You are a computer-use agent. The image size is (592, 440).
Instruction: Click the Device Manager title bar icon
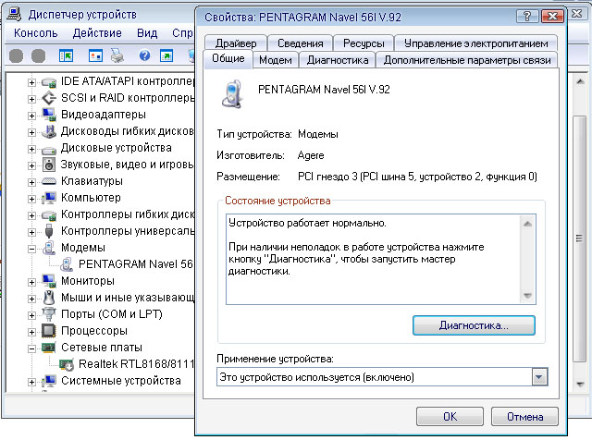pyautogui.click(x=15, y=14)
